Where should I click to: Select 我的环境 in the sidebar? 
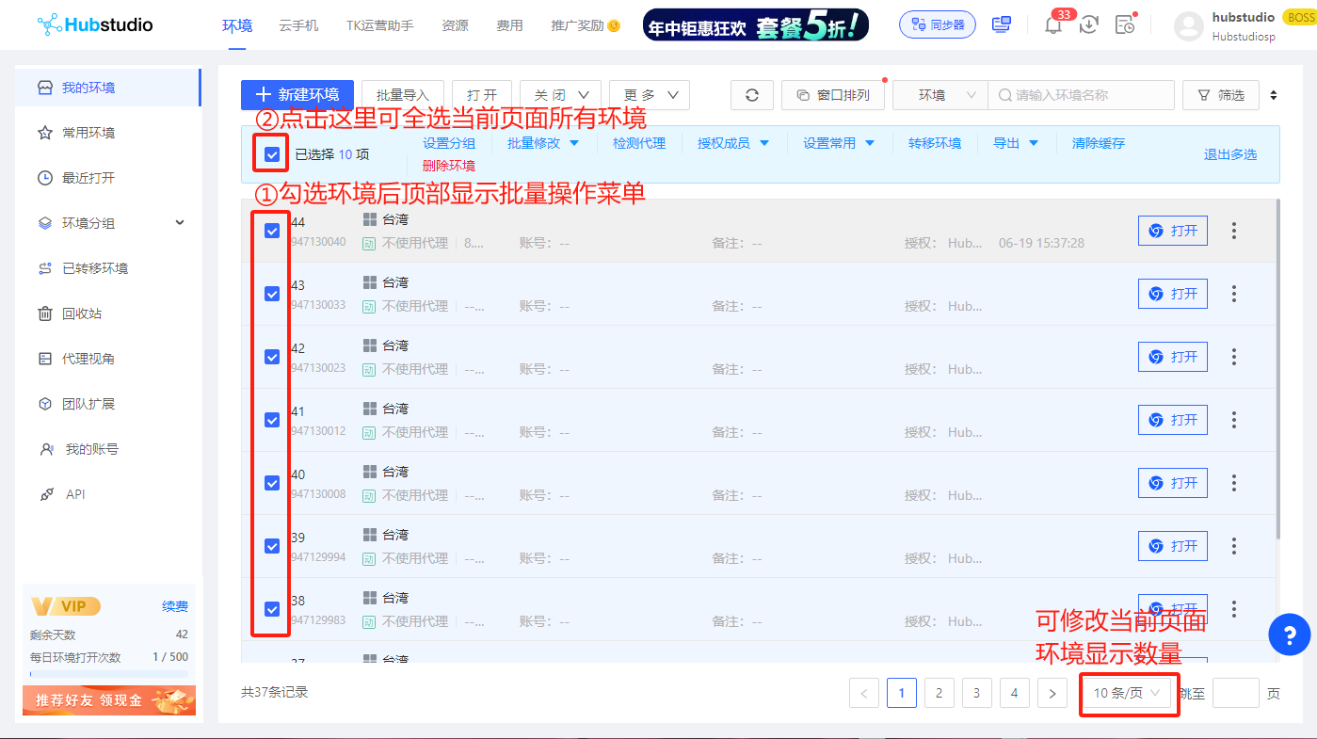(x=107, y=88)
